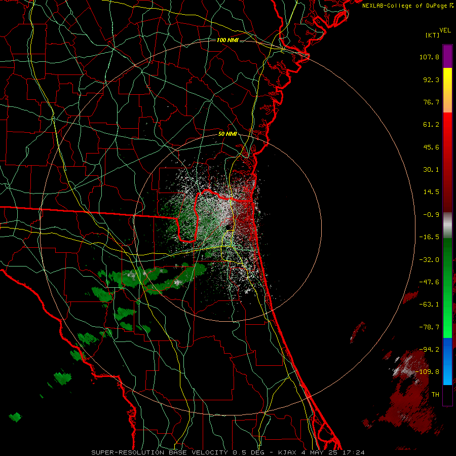Select the -0.9 scale value

[431, 215]
